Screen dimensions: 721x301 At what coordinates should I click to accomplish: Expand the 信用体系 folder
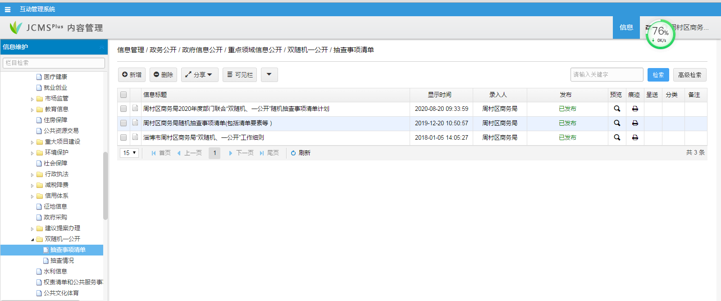(x=32, y=196)
